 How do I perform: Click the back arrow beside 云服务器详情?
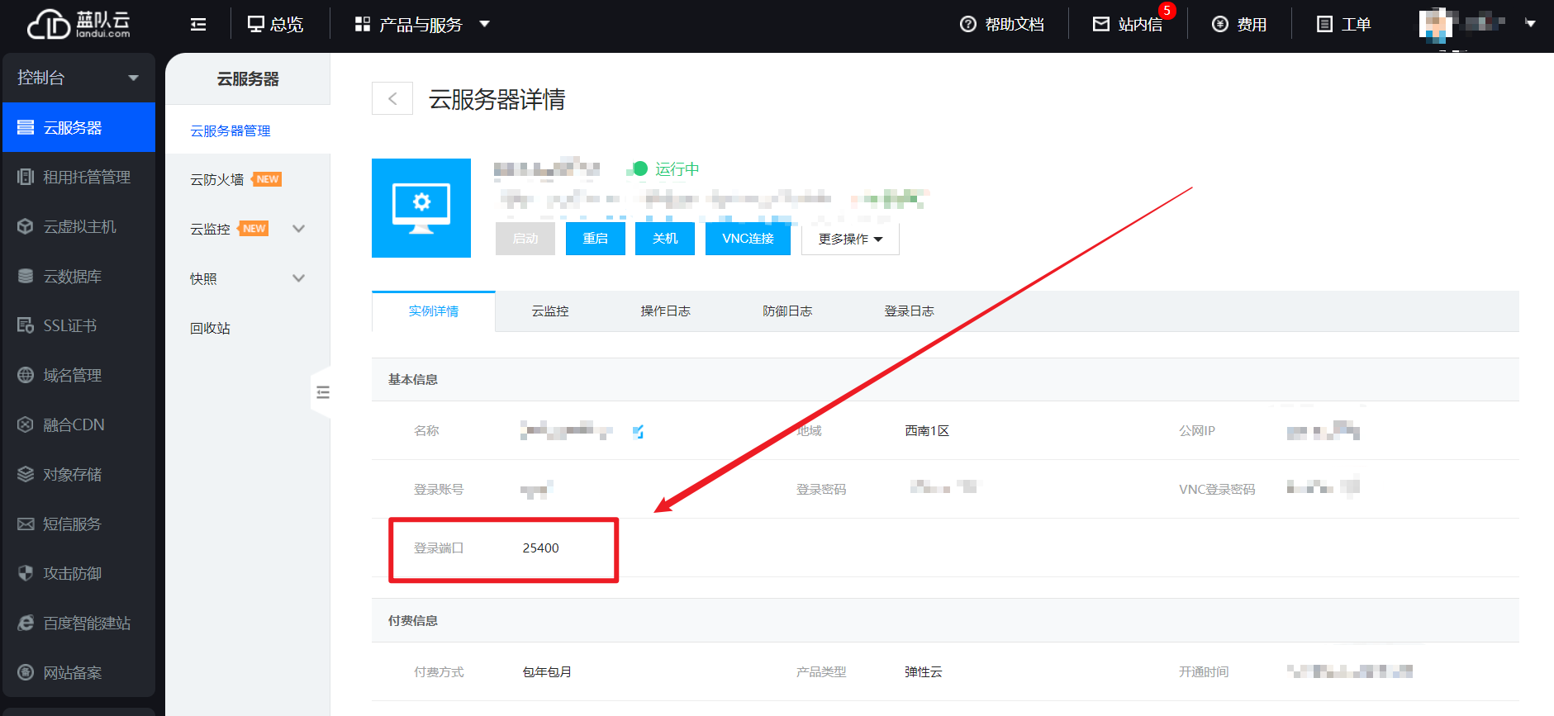click(x=392, y=99)
